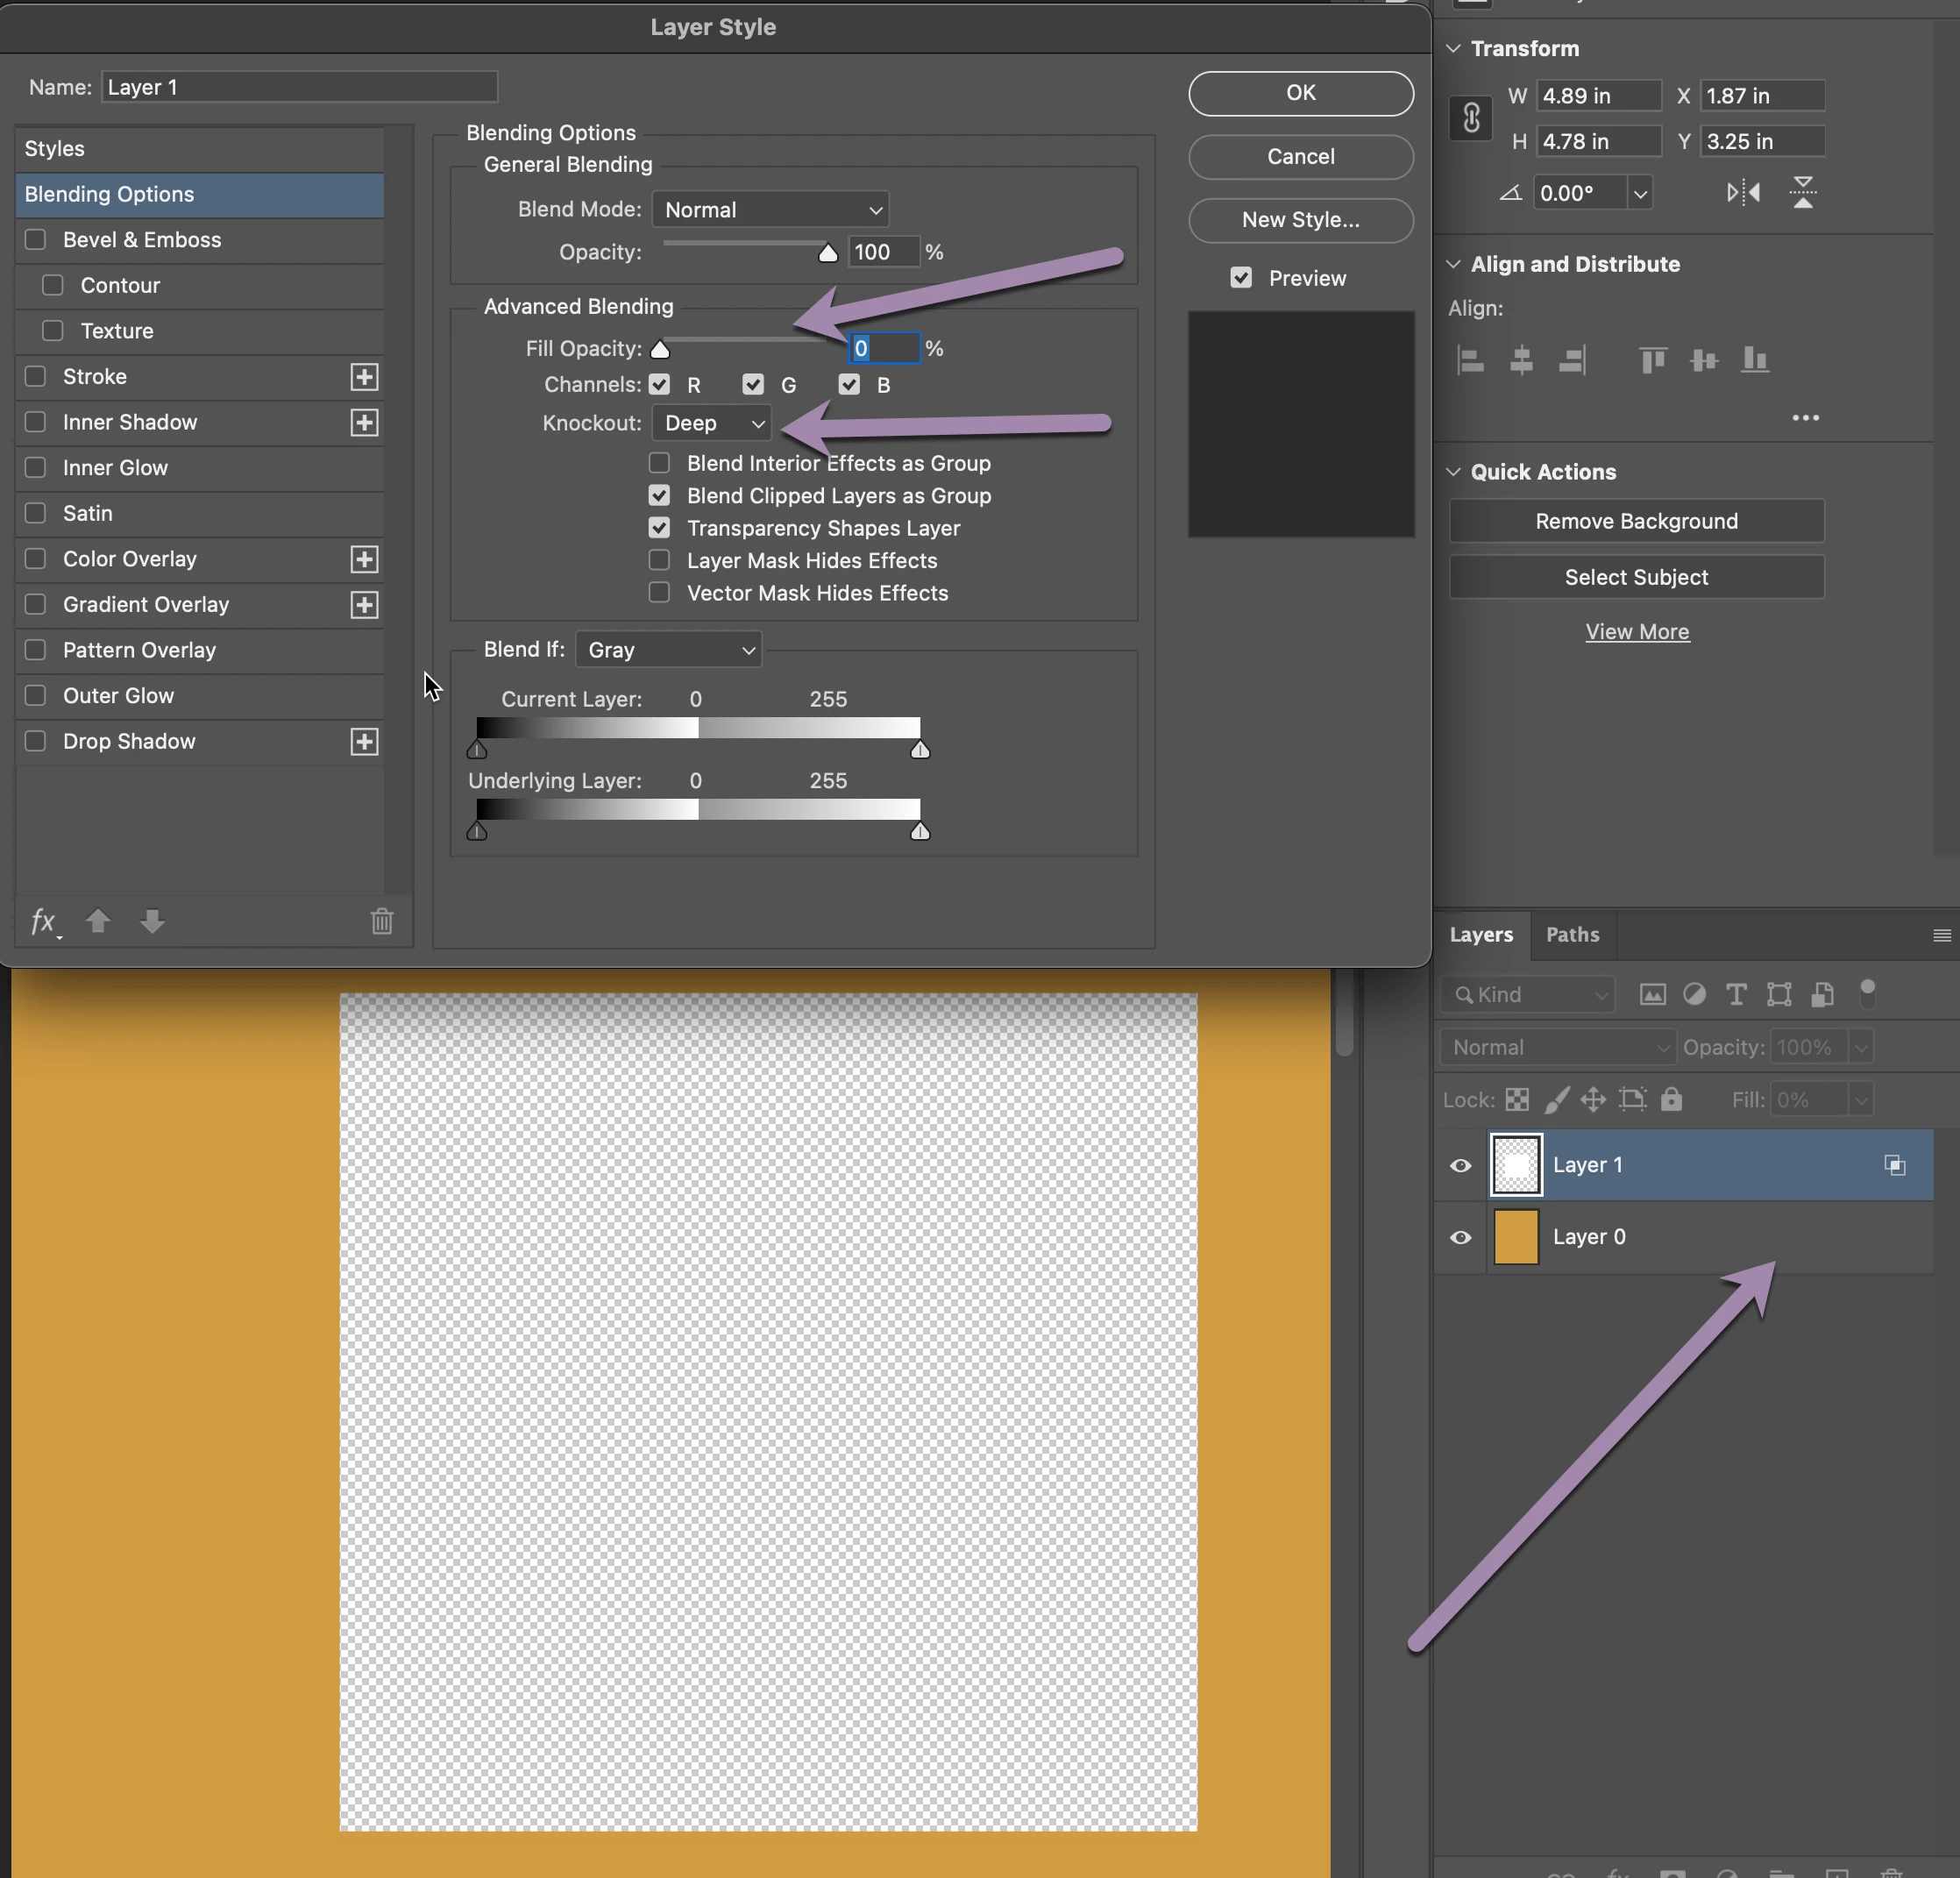Click the New Style button

click(x=1300, y=220)
